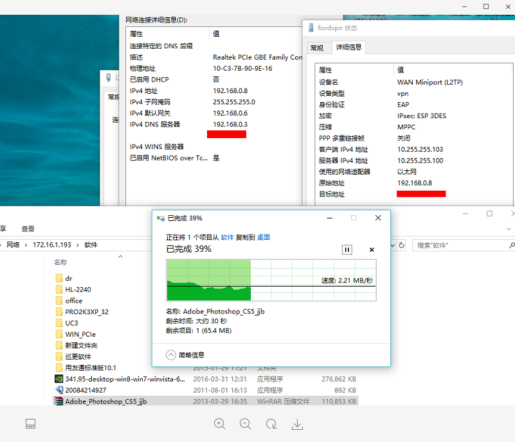Click the 255.255.255.0 subnet mask value

tap(234, 102)
